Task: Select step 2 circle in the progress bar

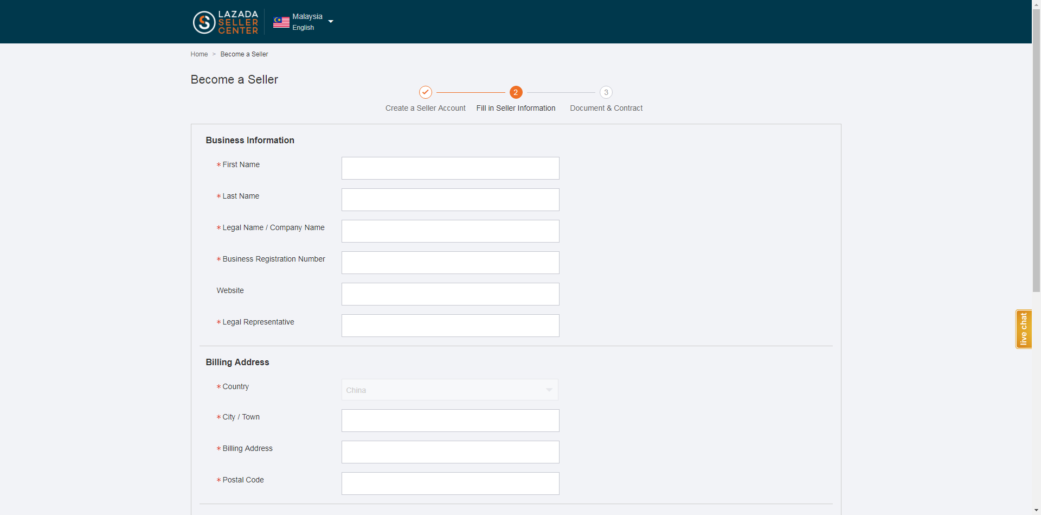Action: [x=516, y=92]
